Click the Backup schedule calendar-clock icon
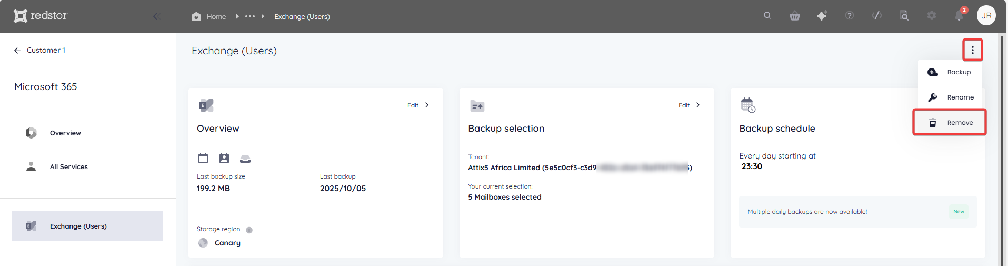The width and height of the screenshot is (1008, 266). [x=748, y=105]
